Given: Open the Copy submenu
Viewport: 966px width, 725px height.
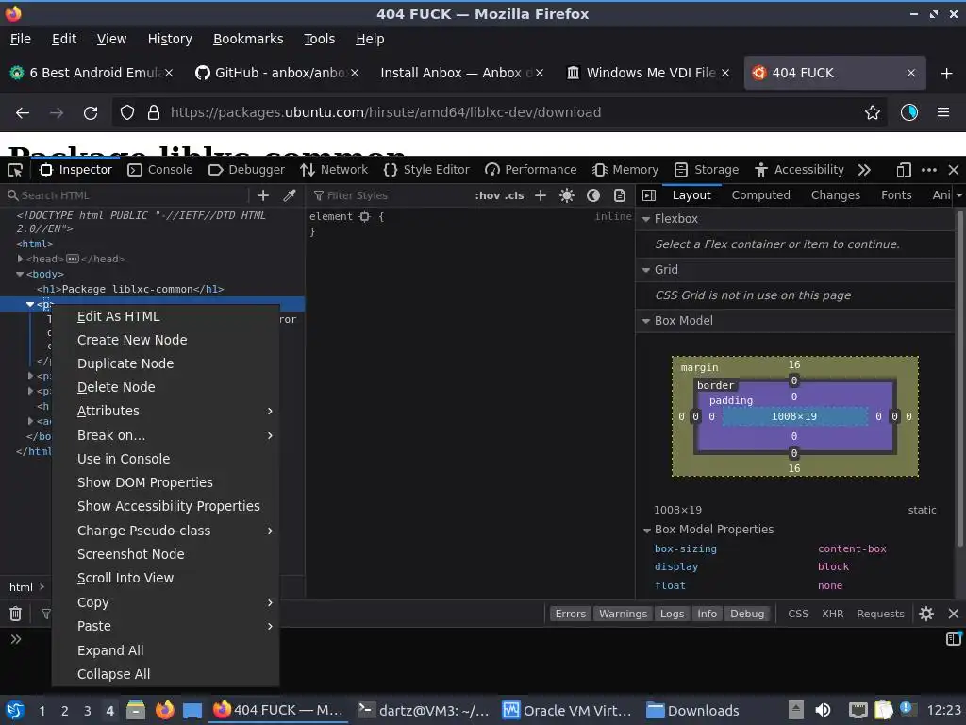Looking at the screenshot, I should point(165,602).
